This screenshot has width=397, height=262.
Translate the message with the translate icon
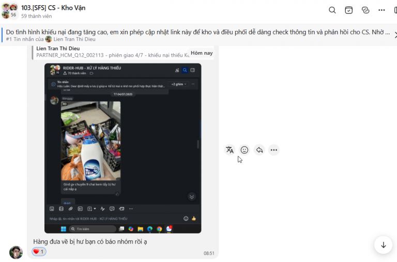pyautogui.click(x=230, y=150)
